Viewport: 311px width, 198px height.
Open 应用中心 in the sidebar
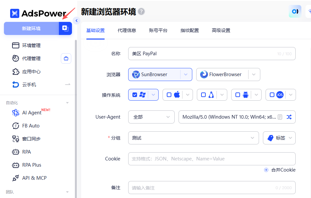tap(31, 72)
